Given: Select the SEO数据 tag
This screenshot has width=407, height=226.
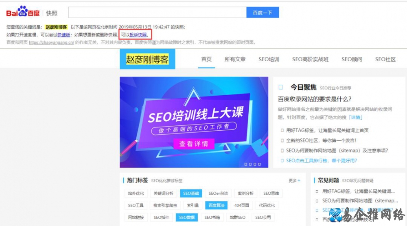Looking at the screenshot, I should pyautogui.click(x=187, y=217).
